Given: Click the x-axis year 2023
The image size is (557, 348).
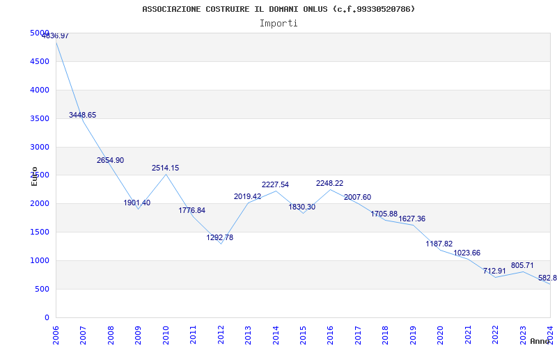Looking at the screenshot, I should point(523,335).
